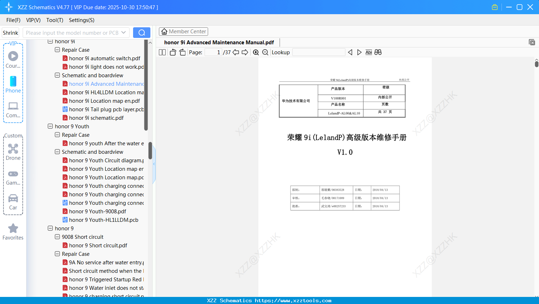Viewport: 539px width, 304px height.
Task: Go to the previous PDF page arrow
Action: (x=236, y=52)
